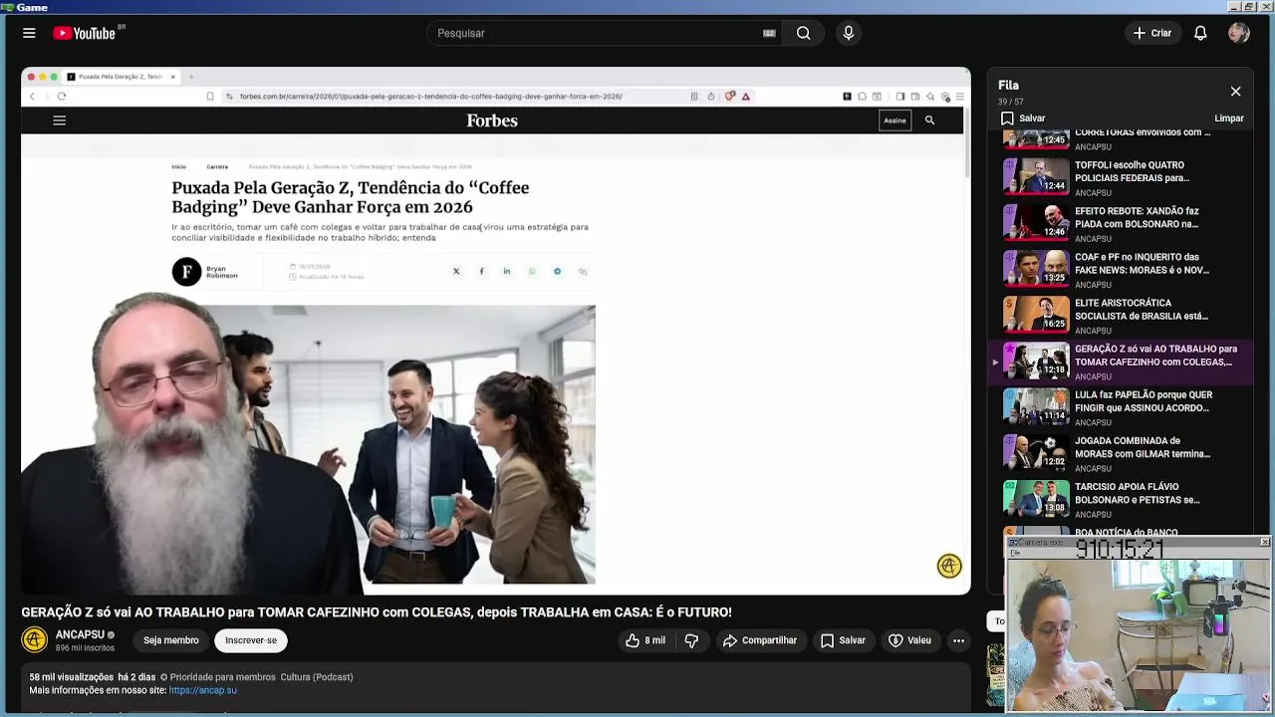The width and height of the screenshot is (1275, 717).
Task: Dislike the video
Action: 692,640
